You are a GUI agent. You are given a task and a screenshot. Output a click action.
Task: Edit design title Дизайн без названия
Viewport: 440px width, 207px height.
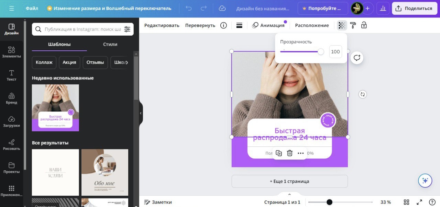pyautogui.click(x=263, y=8)
